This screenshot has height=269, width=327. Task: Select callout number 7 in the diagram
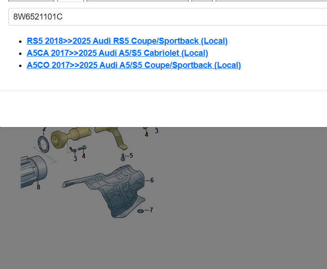[151, 210]
